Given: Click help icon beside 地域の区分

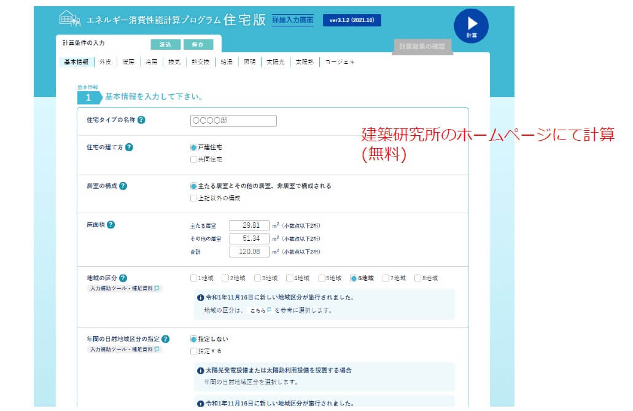Looking at the screenshot, I should [x=123, y=278].
